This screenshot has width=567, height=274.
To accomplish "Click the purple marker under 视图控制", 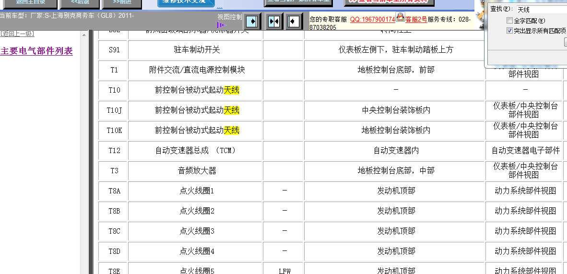I will click(x=221, y=25).
